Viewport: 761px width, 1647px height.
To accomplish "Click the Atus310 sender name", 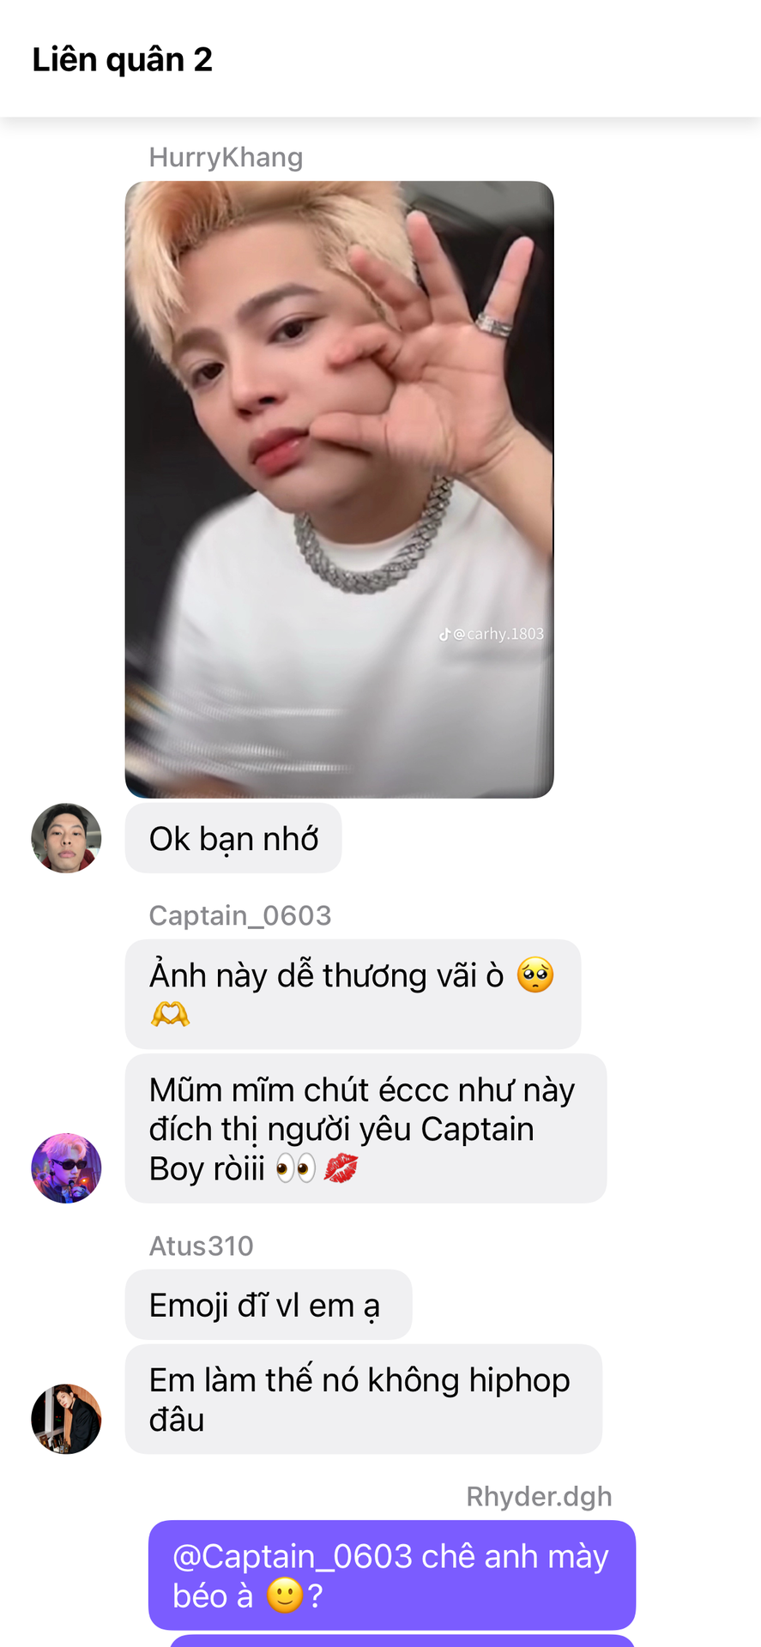I will tap(202, 1246).
